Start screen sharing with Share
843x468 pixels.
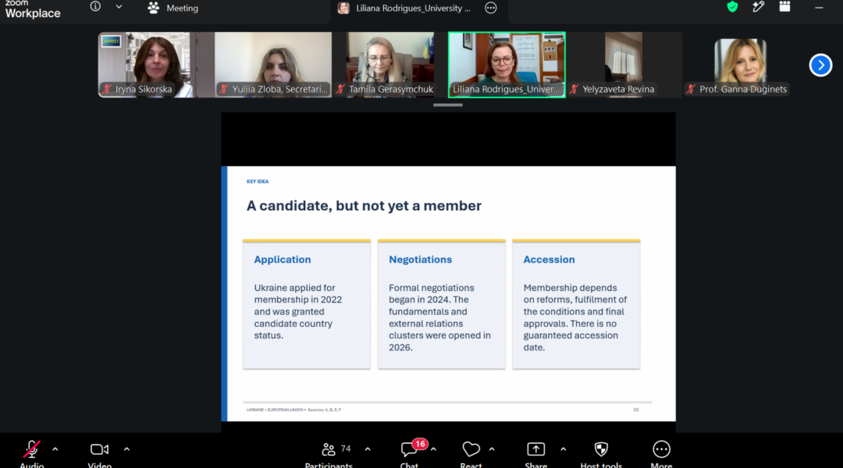pos(536,453)
